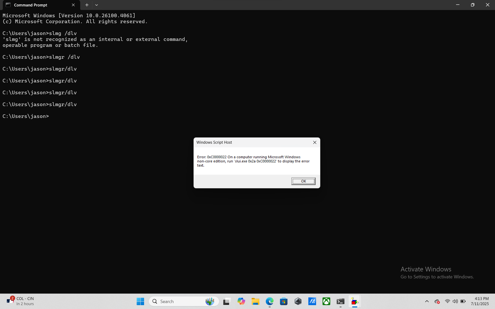Open the COL - CIN sports widget
The image size is (495, 309).
tap(21, 301)
